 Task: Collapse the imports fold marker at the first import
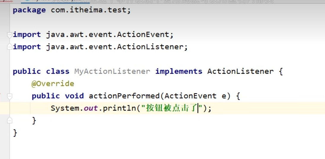(x=10, y=34)
